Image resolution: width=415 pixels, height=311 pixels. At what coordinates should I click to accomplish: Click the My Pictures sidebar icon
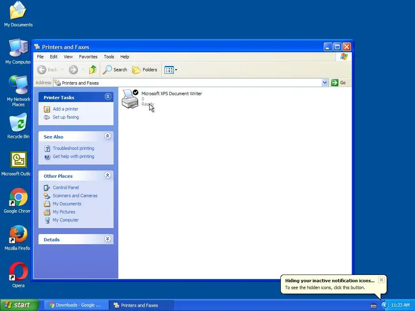click(x=47, y=212)
